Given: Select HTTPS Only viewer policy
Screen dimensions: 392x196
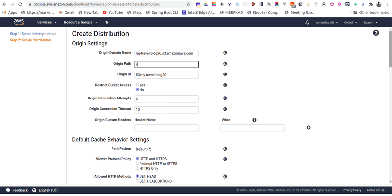Looking at the screenshot, I should point(137,168).
